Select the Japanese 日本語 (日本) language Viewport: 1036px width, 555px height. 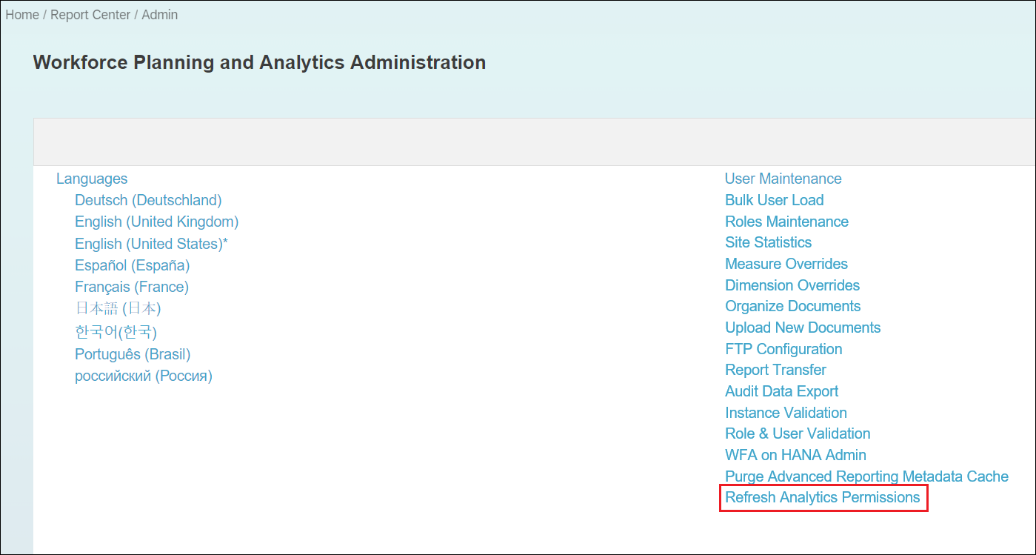(118, 308)
